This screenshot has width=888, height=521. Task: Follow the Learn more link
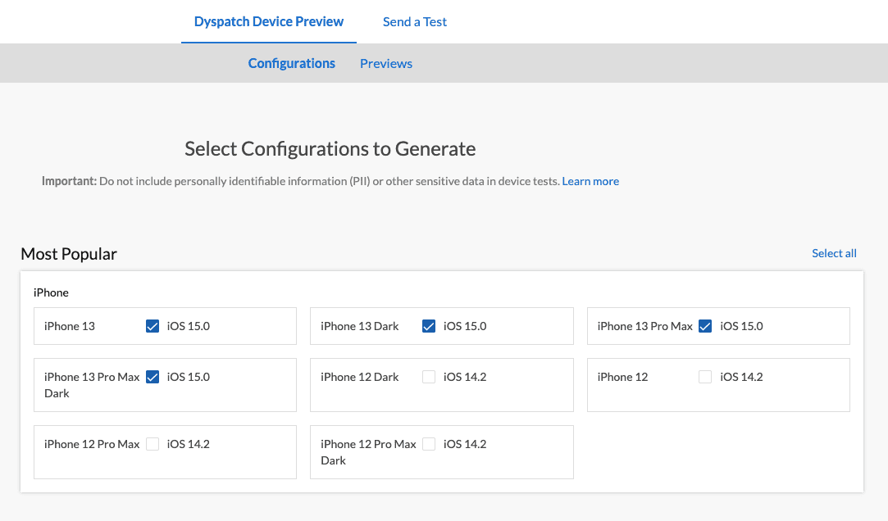(590, 181)
